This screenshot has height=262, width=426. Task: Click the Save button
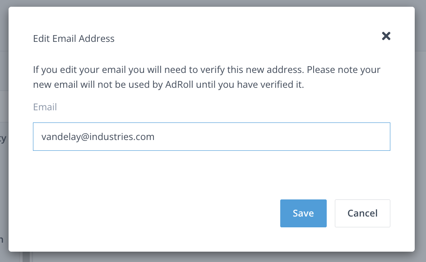[x=303, y=213]
